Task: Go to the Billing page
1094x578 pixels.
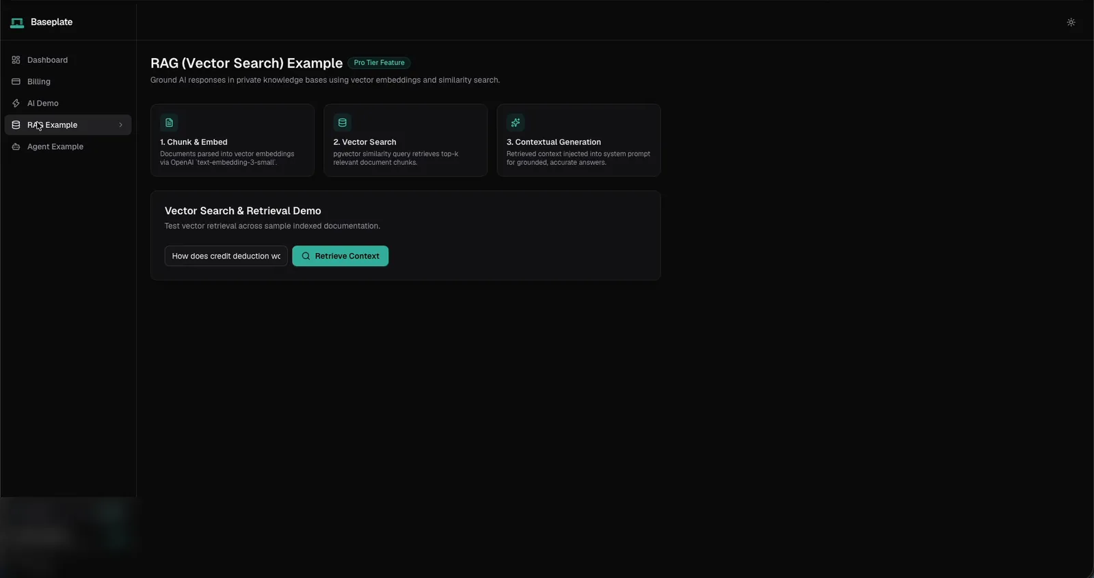Action: pos(68,82)
